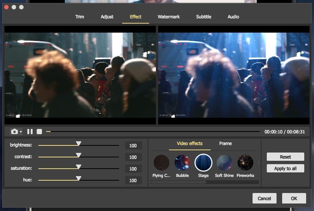Go to the Subtitle tab
Image resolution: width=314 pixels, height=211 pixels.
click(x=203, y=17)
